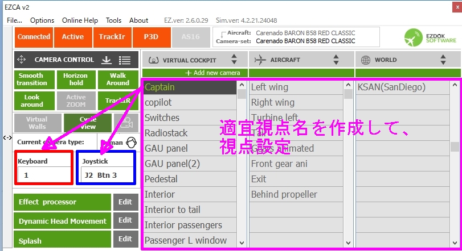Image resolution: width=462 pixels, height=251 pixels.
Task: Select the Behind propeller camera
Action: (296, 194)
